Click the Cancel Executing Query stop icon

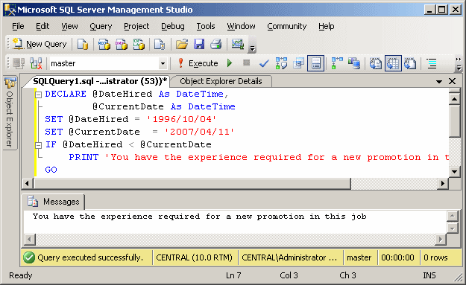click(246, 63)
